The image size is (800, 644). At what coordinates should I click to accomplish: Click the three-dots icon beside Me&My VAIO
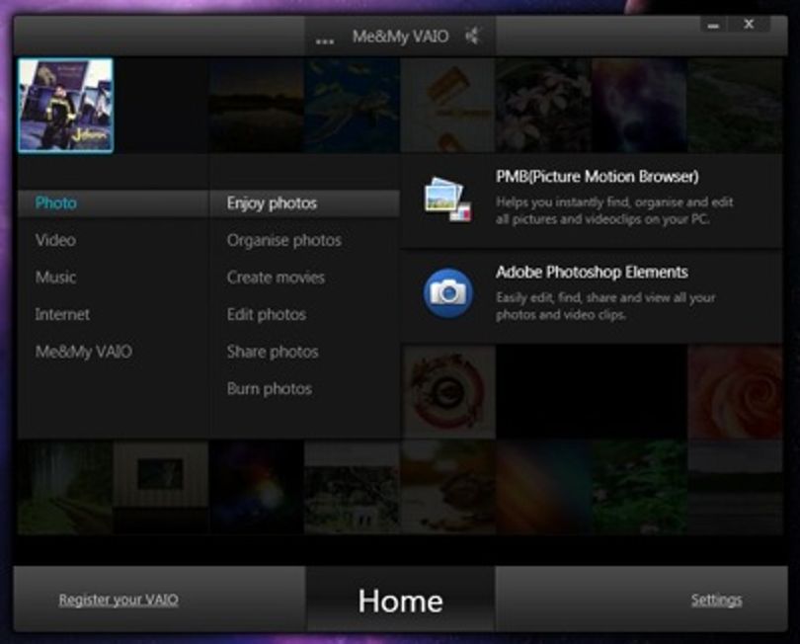pyautogui.click(x=325, y=40)
